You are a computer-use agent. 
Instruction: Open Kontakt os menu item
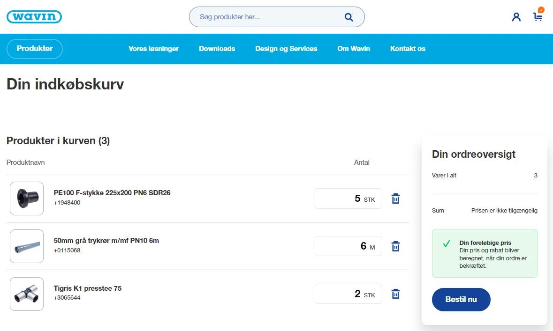pyautogui.click(x=408, y=49)
